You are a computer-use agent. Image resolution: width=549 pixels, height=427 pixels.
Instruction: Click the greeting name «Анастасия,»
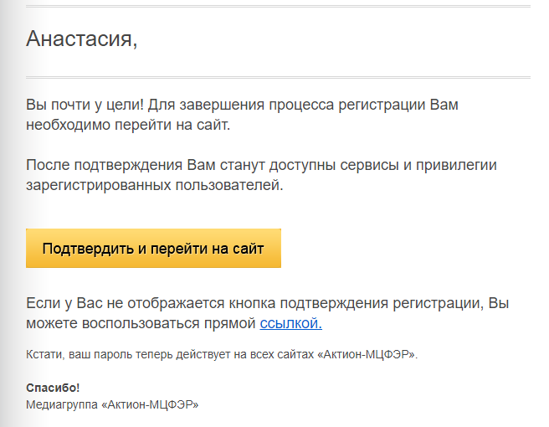coord(82,39)
